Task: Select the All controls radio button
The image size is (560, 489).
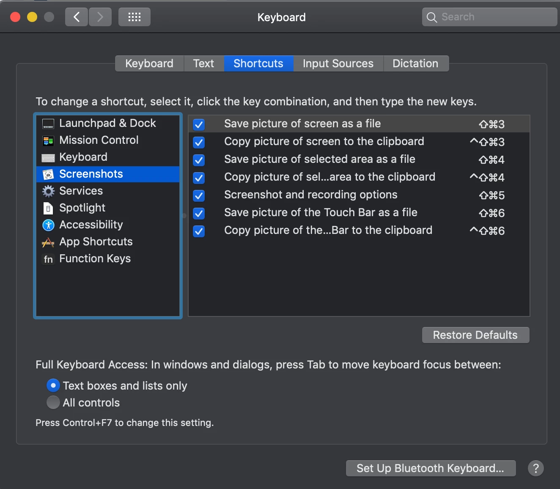Action: click(x=53, y=402)
